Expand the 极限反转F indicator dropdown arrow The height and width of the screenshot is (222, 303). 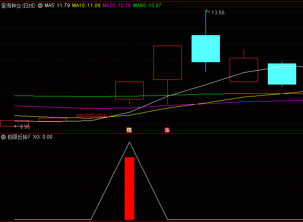(3, 137)
